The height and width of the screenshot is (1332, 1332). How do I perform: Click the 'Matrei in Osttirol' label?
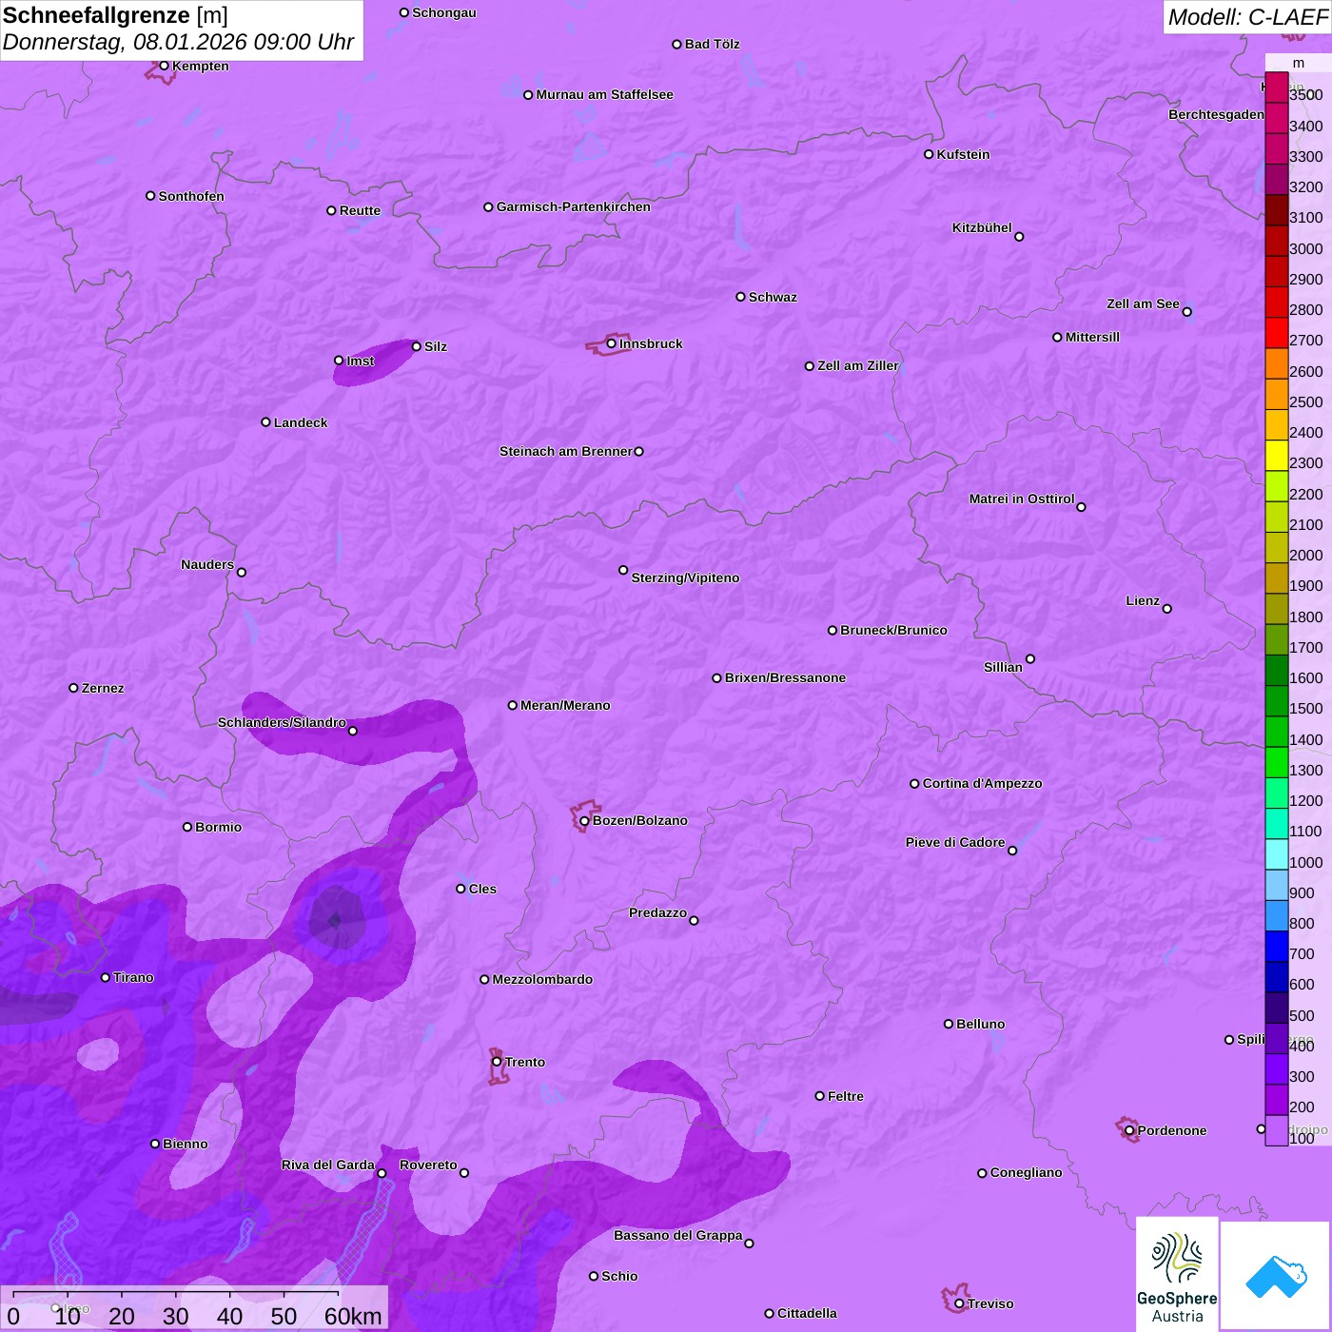point(1022,499)
